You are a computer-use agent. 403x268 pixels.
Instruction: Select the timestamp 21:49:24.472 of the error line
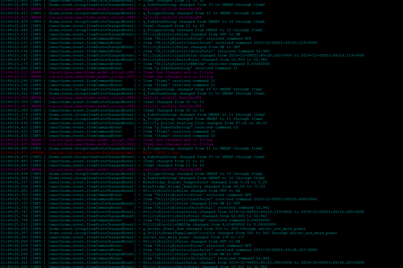(x=14, y=153)
